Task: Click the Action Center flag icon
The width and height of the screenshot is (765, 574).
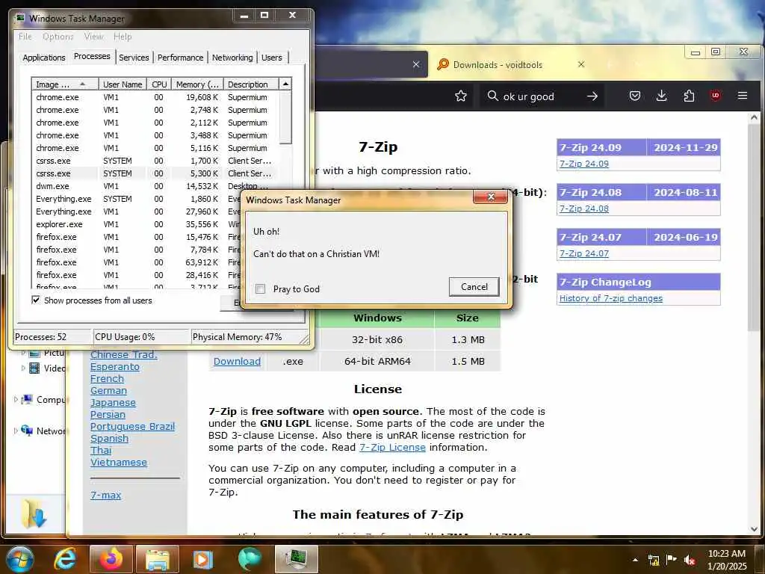Action: coord(672,560)
